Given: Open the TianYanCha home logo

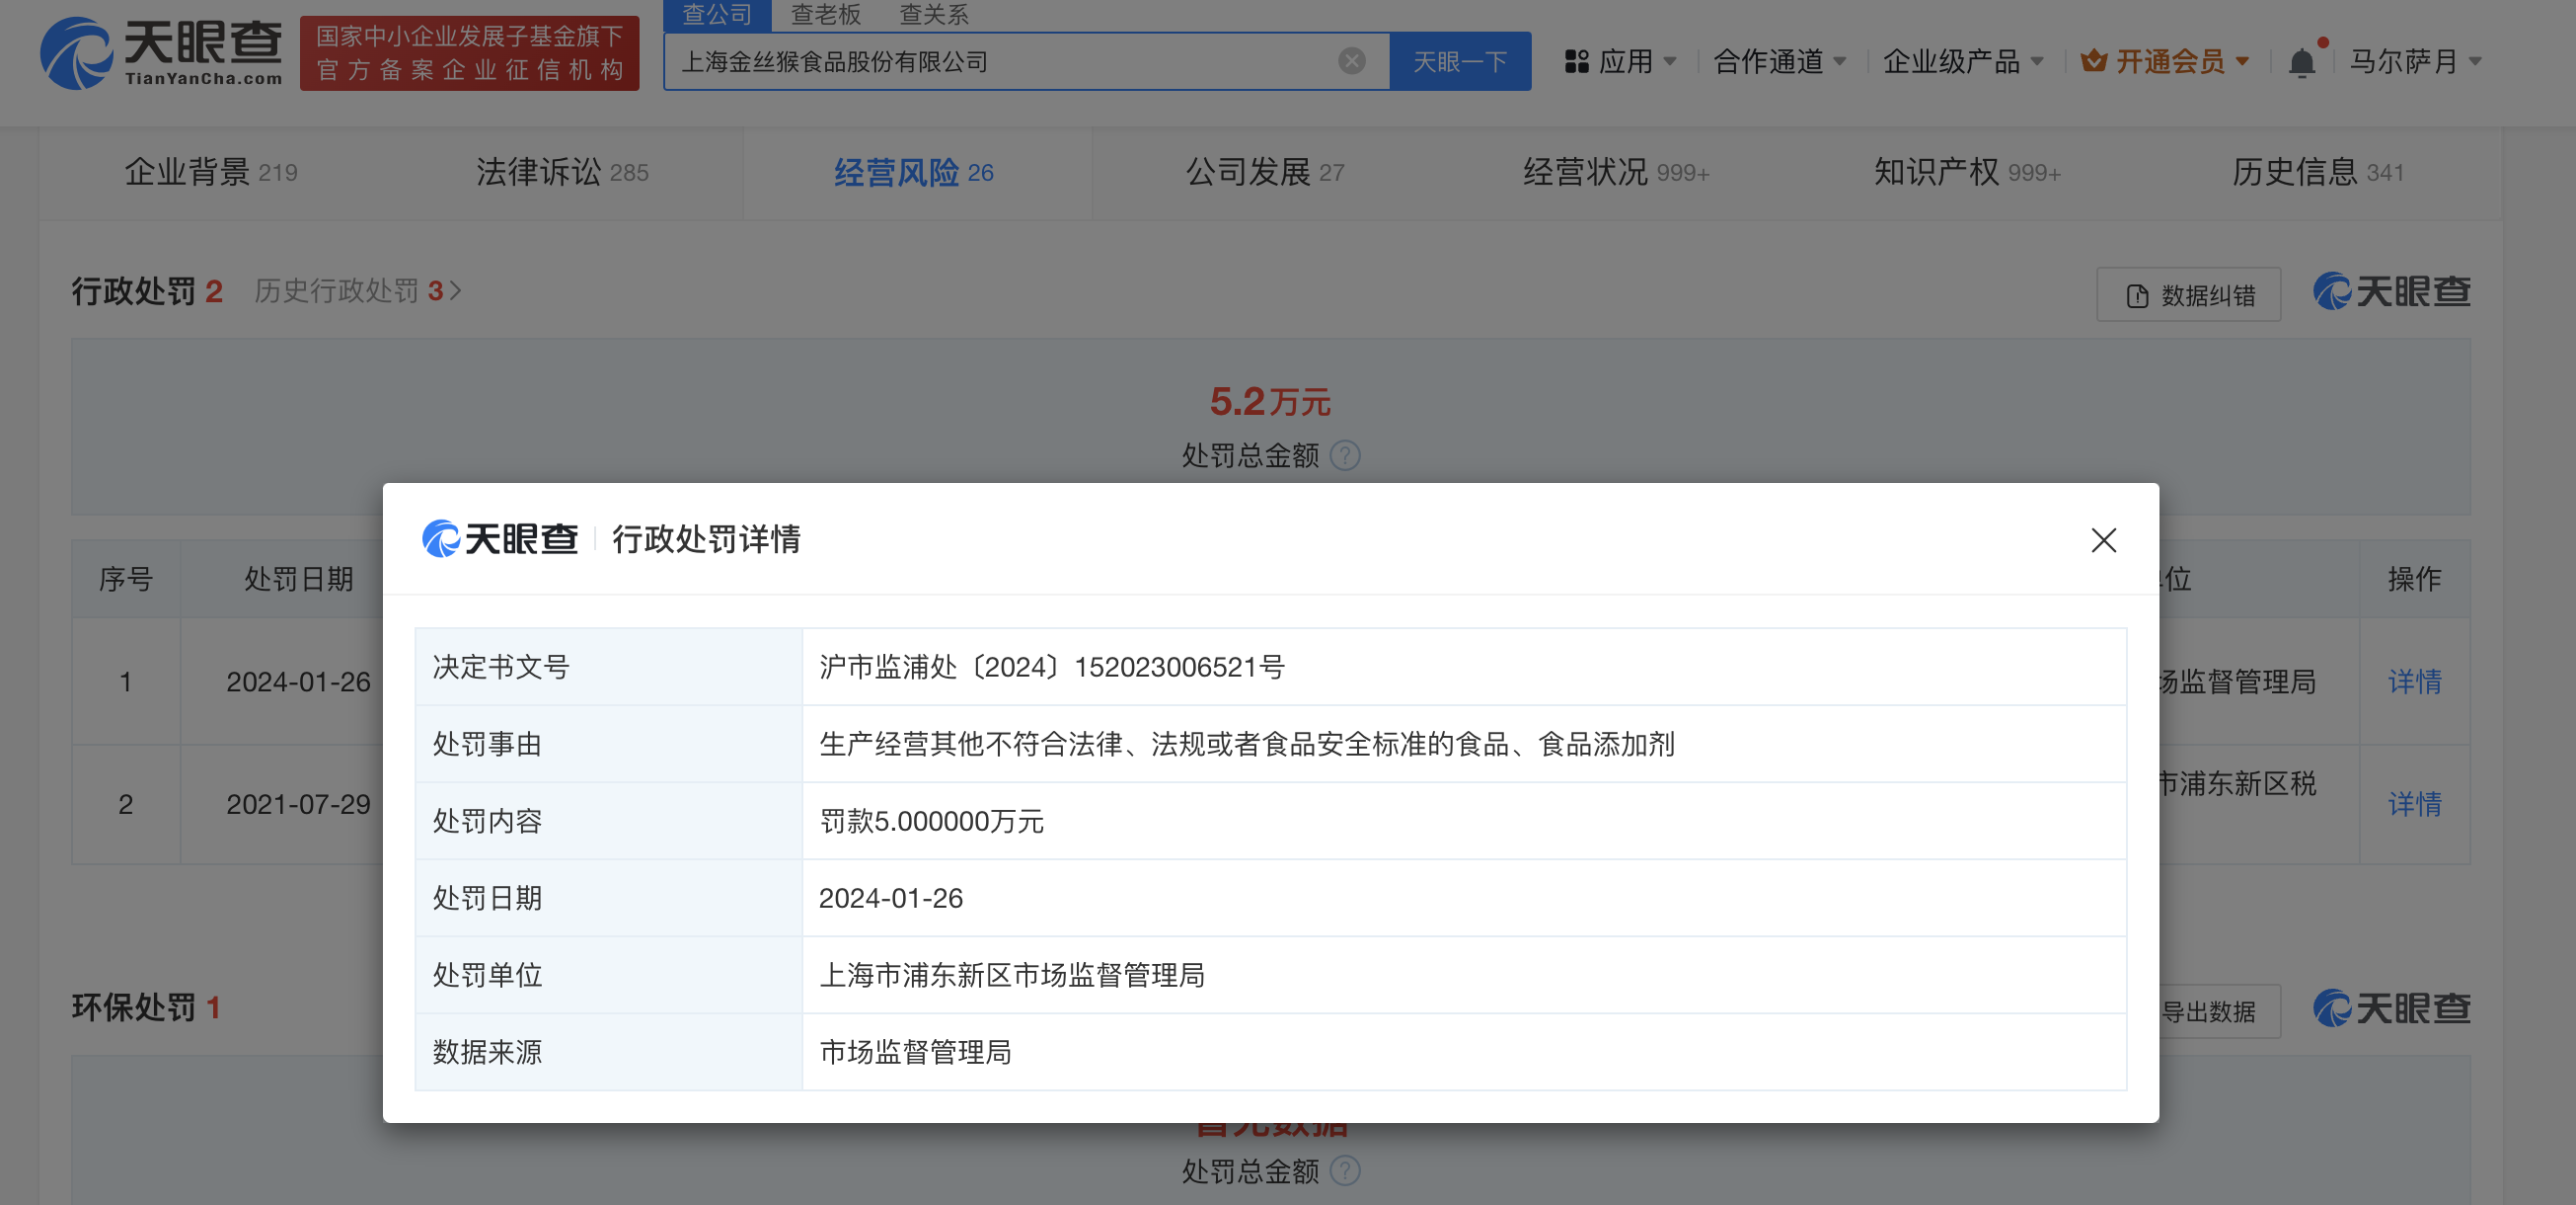Looking at the screenshot, I should (161, 53).
